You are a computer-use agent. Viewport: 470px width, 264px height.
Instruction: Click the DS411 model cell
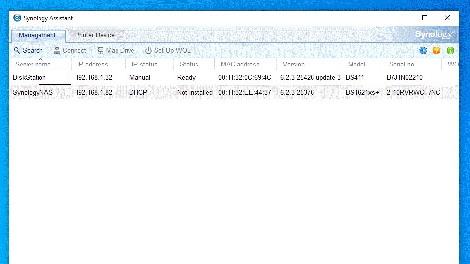point(354,78)
